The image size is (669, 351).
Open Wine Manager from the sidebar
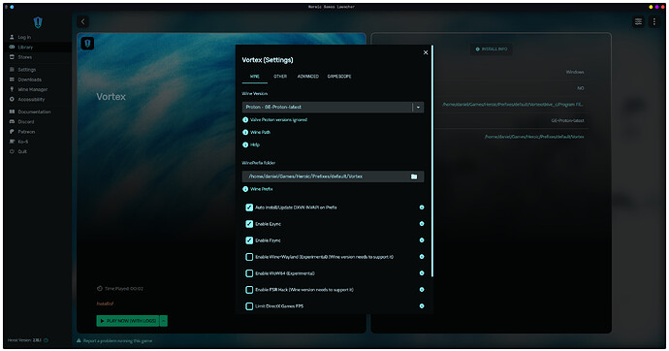coord(28,89)
